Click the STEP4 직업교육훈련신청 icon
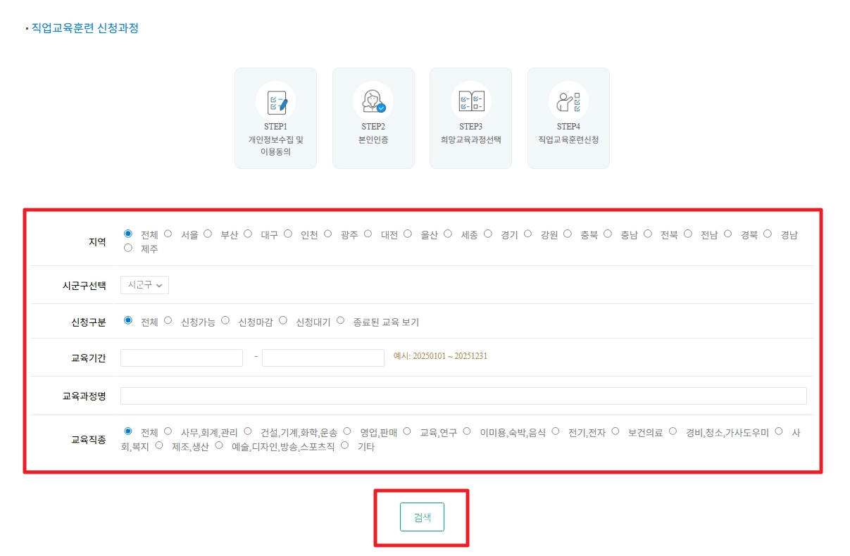 568,99
